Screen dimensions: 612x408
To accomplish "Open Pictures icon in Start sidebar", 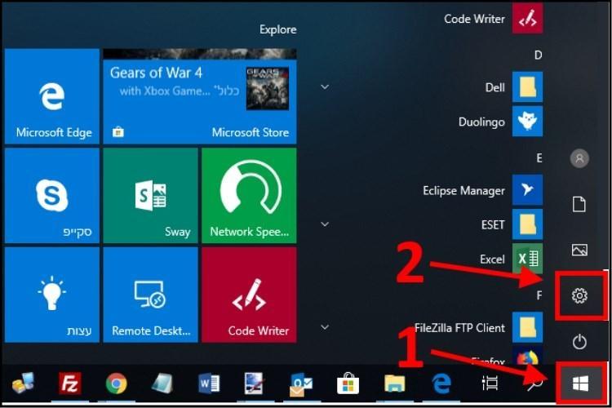I will pos(579,250).
